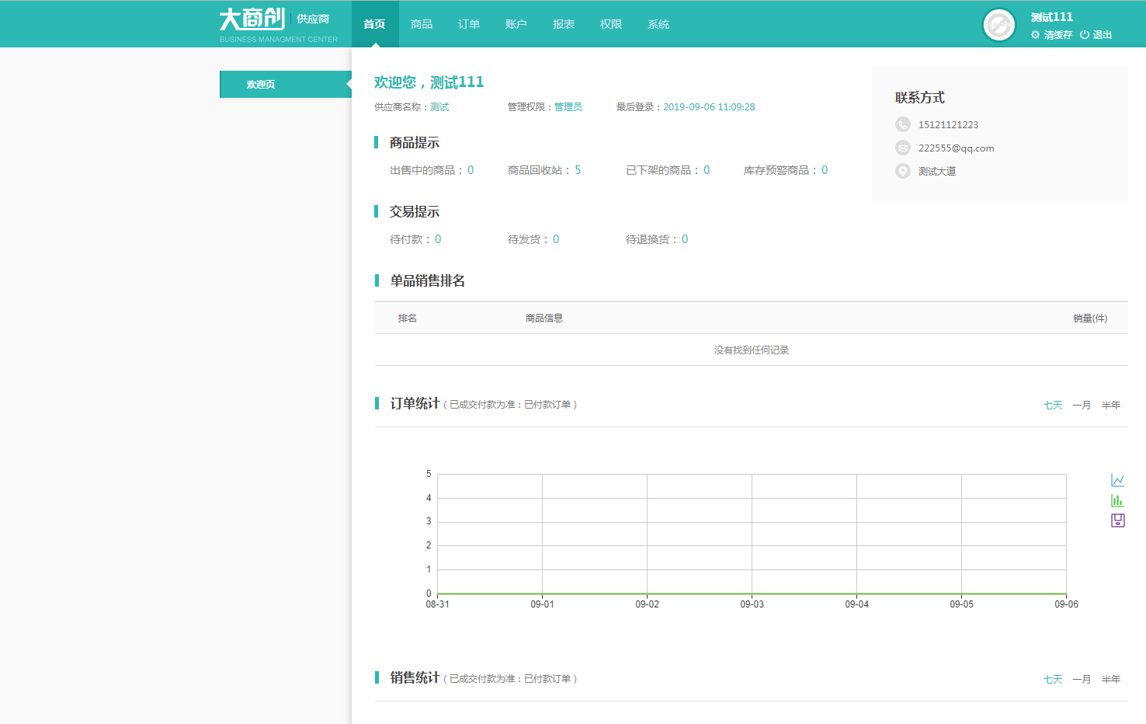Click the 大商创 logo
The height and width of the screenshot is (724, 1146).
[252, 19]
